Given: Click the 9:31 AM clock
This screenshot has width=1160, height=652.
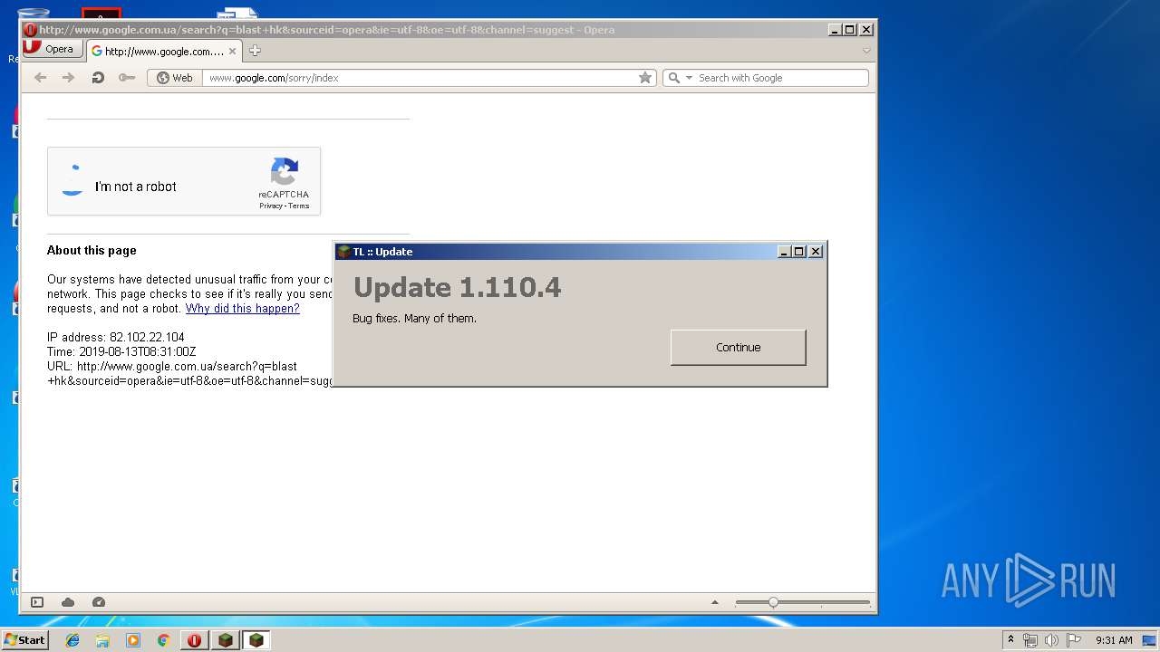Looking at the screenshot, I should [1114, 640].
